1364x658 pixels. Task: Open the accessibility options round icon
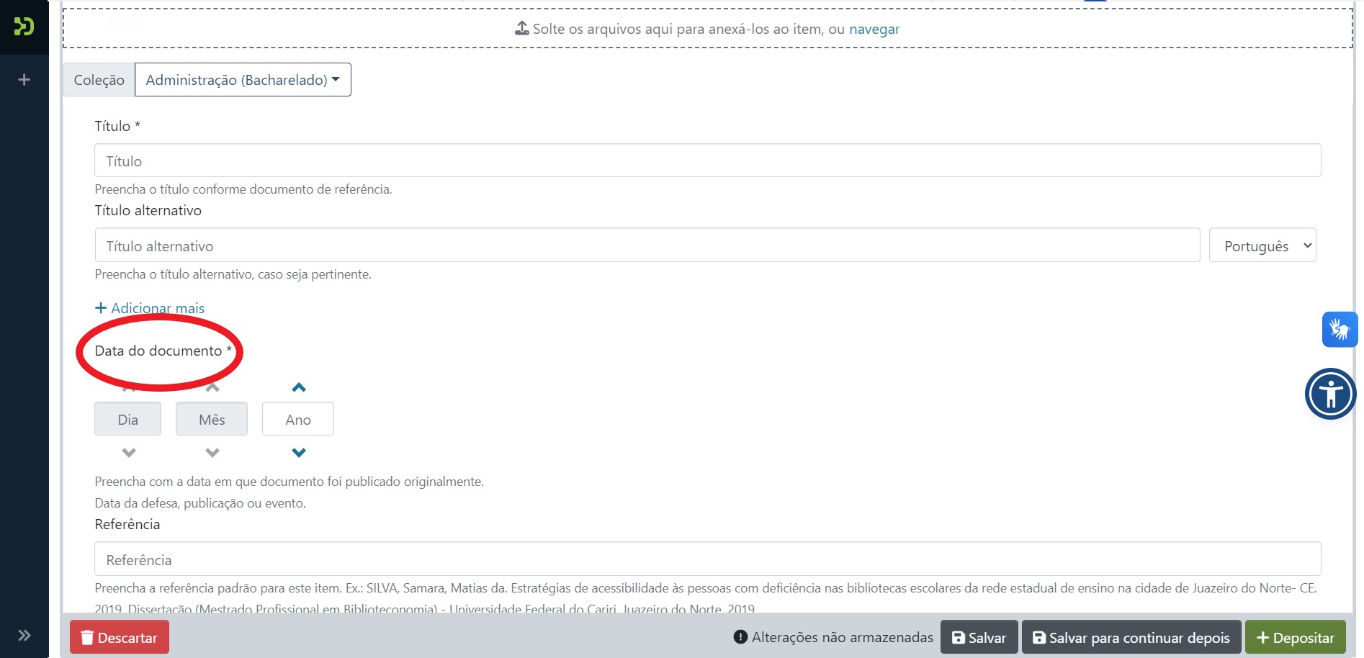1330,394
